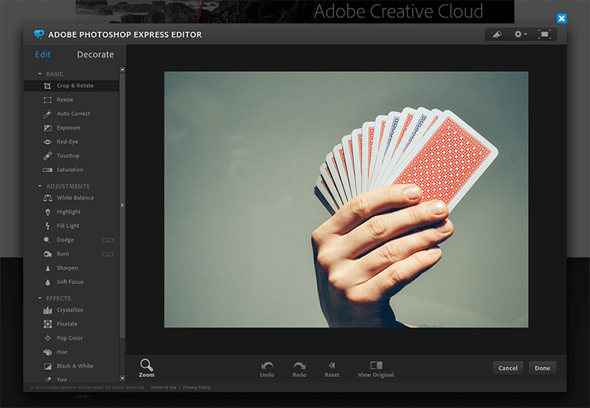This screenshot has height=408, width=590.
Task: Open the Hue palette icon
Action: tap(48, 352)
